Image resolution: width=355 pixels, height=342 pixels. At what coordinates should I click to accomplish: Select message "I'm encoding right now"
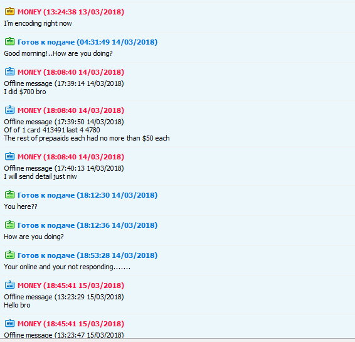tap(38, 23)
